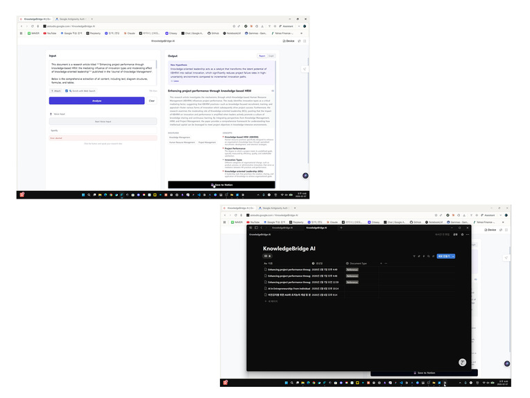Add a new column with the plus icon in Notion

[381, 263]
